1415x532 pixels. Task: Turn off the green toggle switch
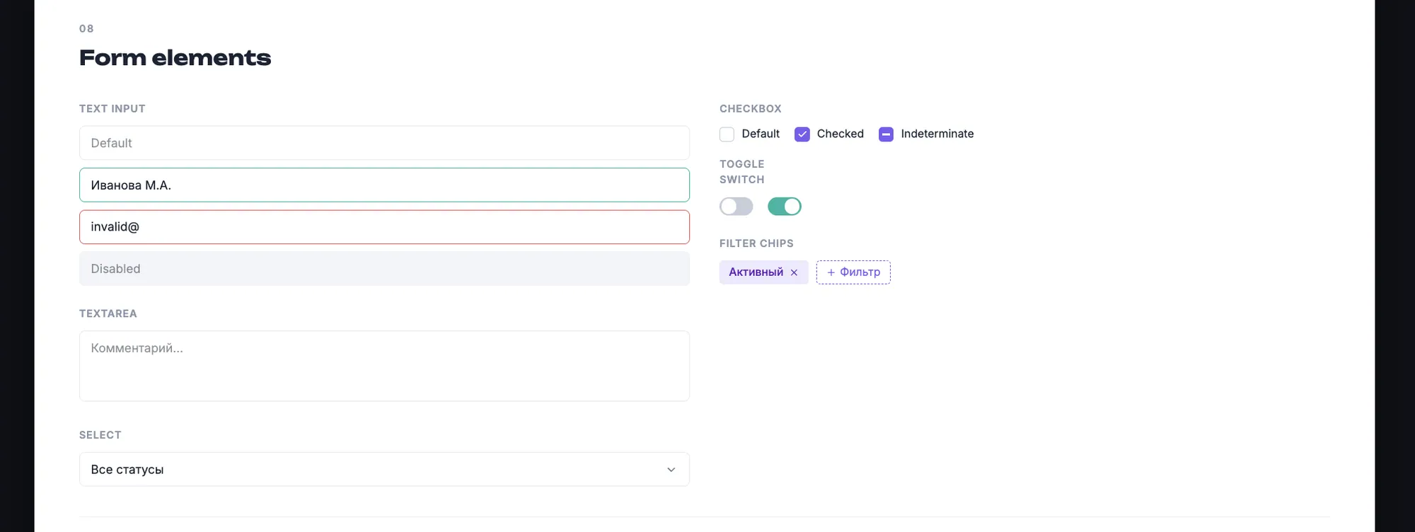(785, 207)
